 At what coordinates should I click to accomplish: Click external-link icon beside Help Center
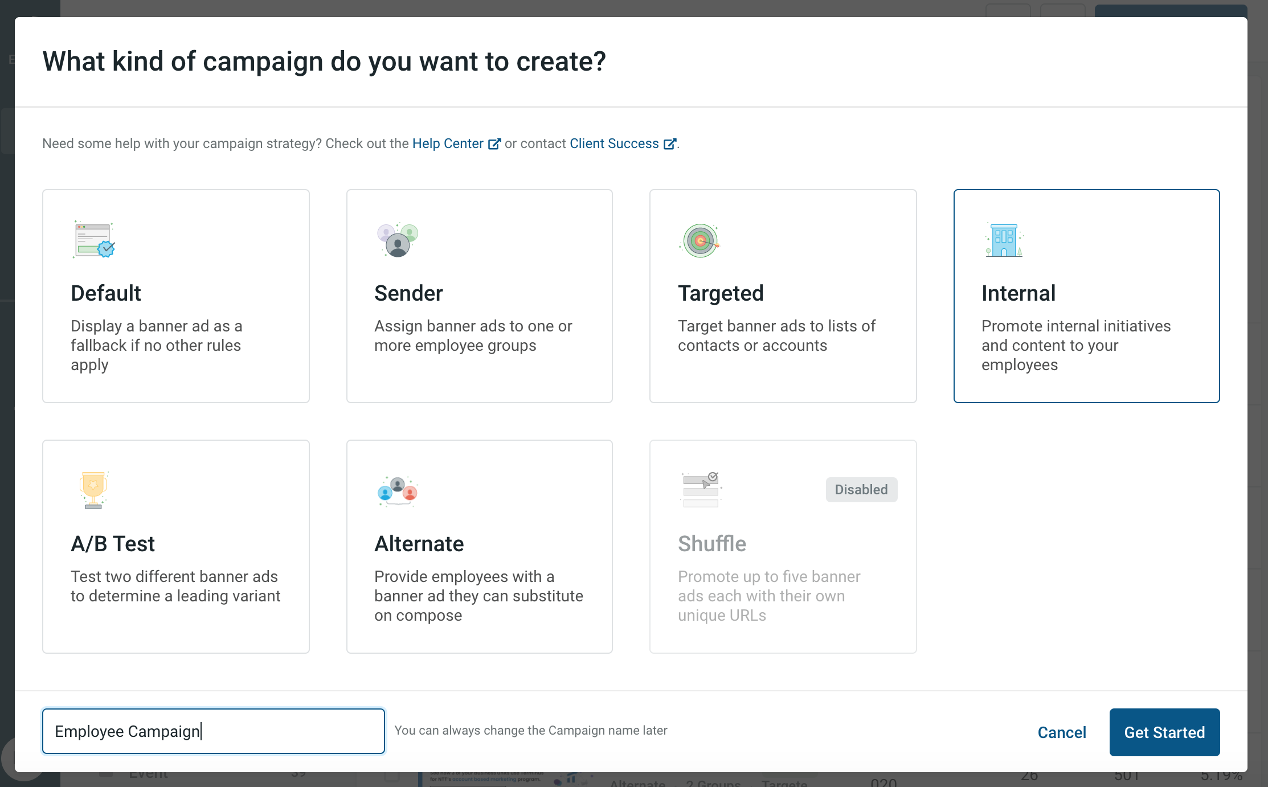point(494,144)
